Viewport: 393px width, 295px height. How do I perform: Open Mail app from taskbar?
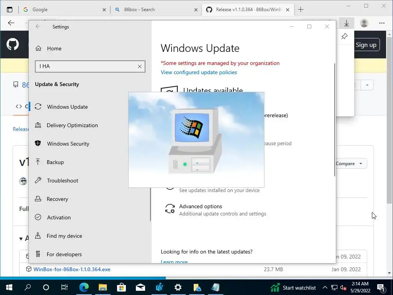[x=140, y=287]
